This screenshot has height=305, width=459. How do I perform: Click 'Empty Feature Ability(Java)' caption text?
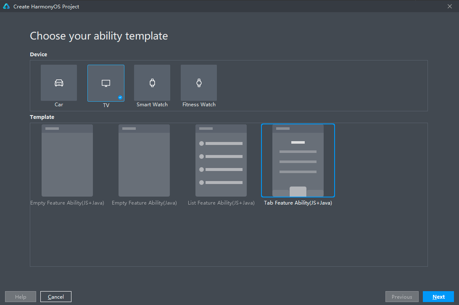(x=144, y=203)
